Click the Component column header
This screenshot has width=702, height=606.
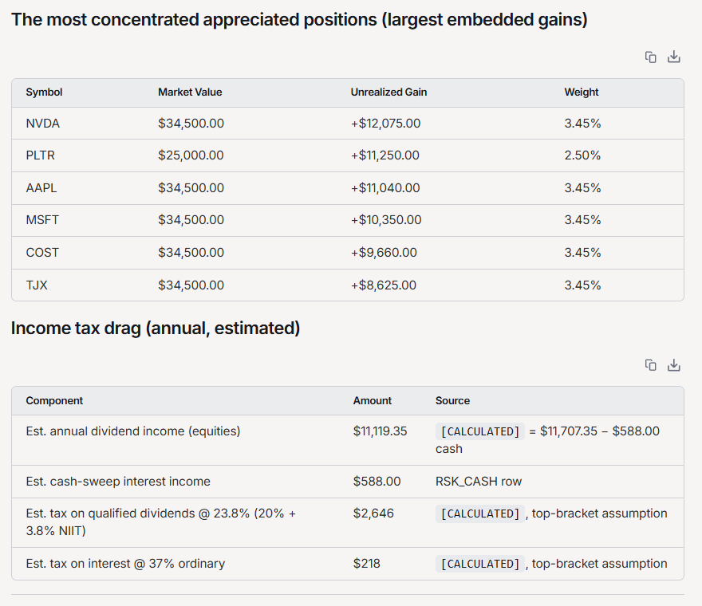point(54,400)
